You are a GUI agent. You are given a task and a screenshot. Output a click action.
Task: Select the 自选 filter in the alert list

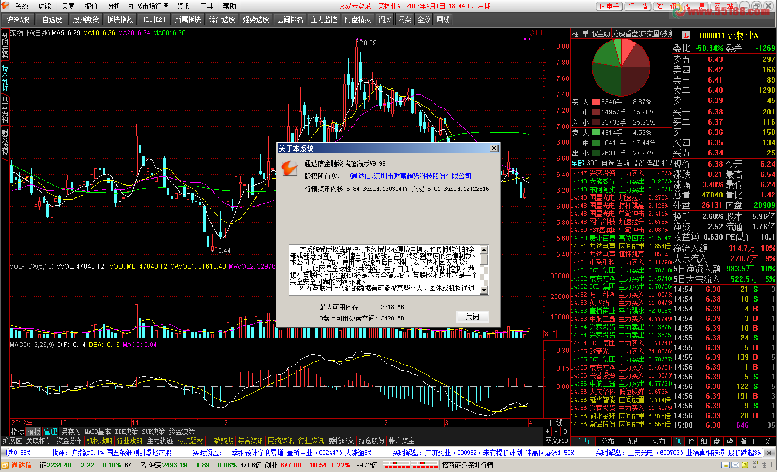coord(608,163)
